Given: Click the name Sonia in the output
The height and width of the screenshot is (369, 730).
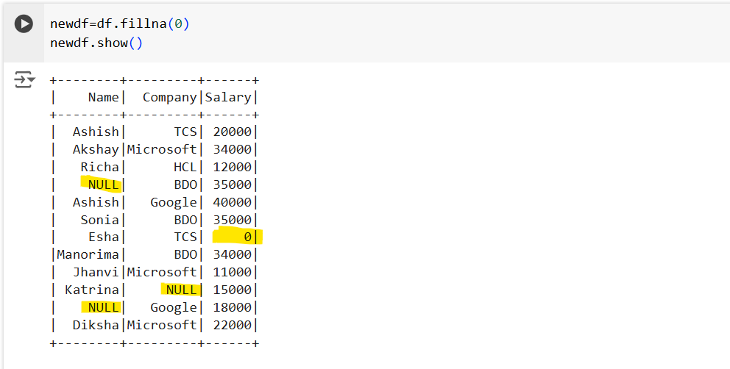Looking at the screenshot, I should pos(99,220).
